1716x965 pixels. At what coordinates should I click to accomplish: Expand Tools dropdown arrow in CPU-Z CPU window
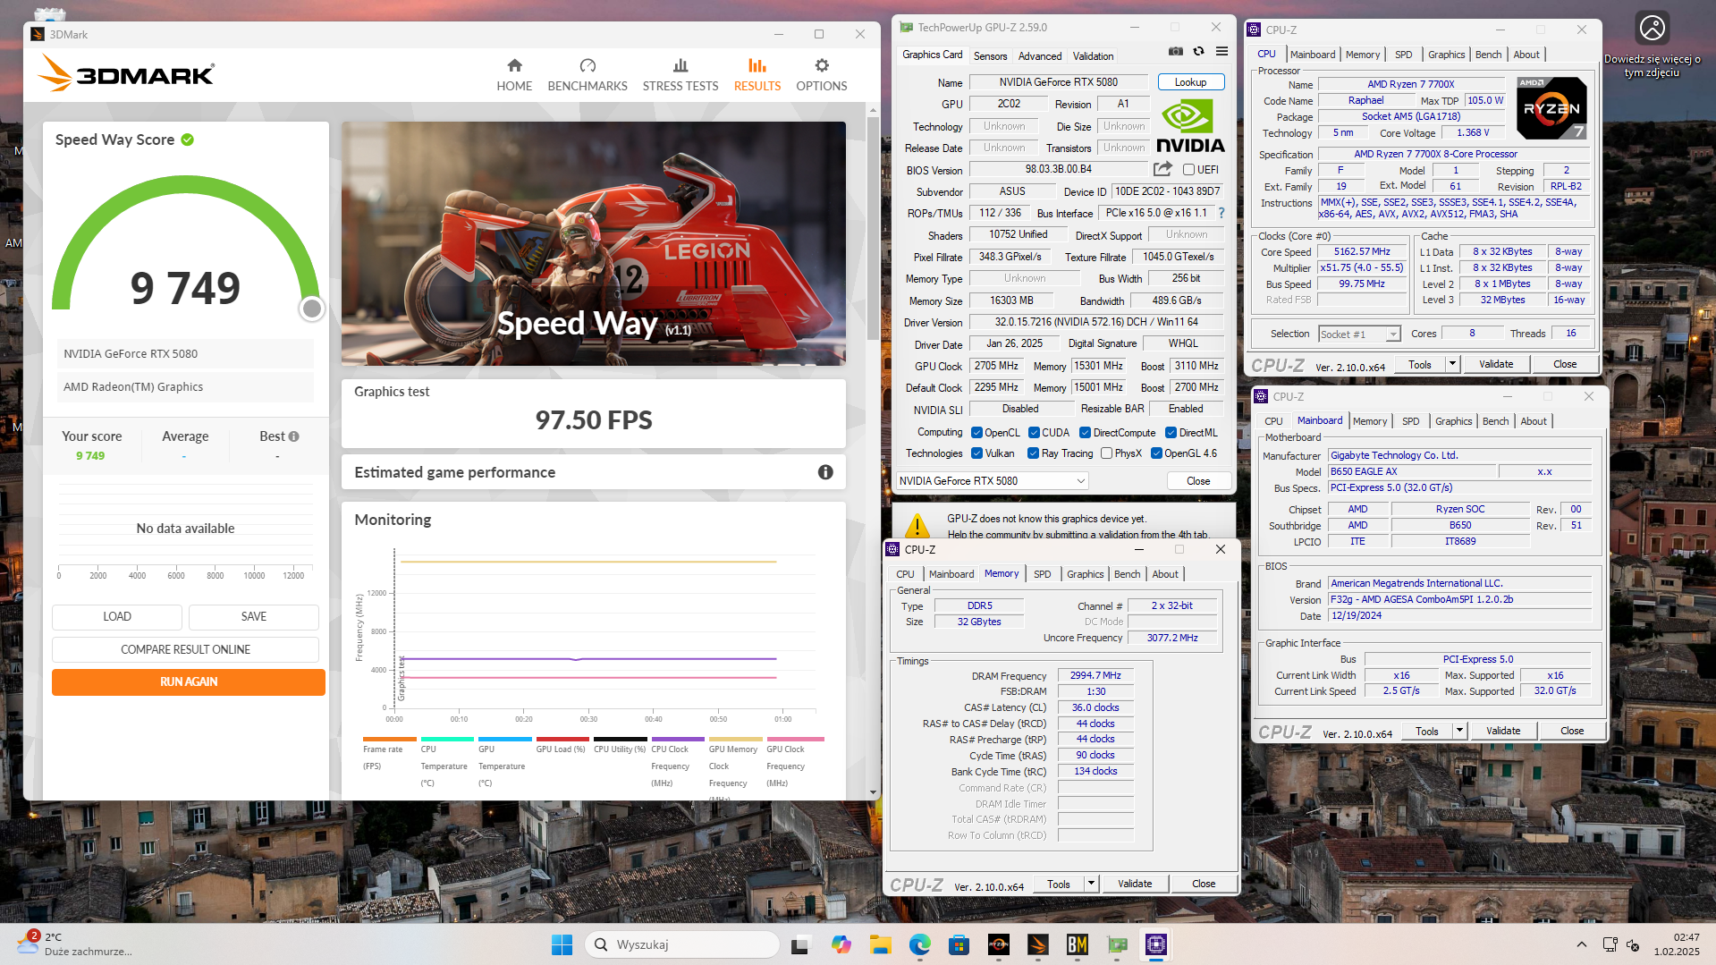click(x=1452, y=364)
